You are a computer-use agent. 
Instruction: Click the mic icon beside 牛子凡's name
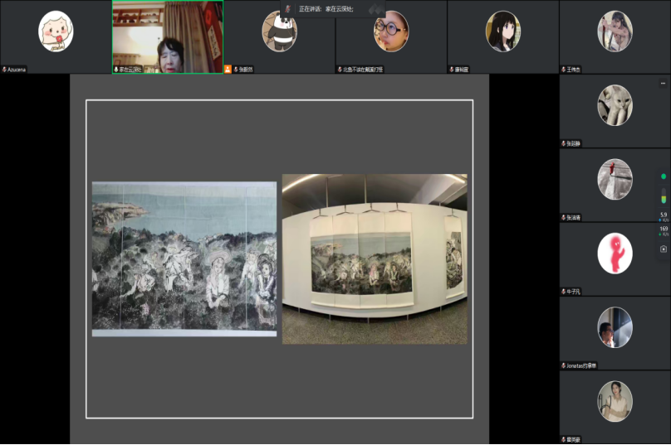pos(563,292)
